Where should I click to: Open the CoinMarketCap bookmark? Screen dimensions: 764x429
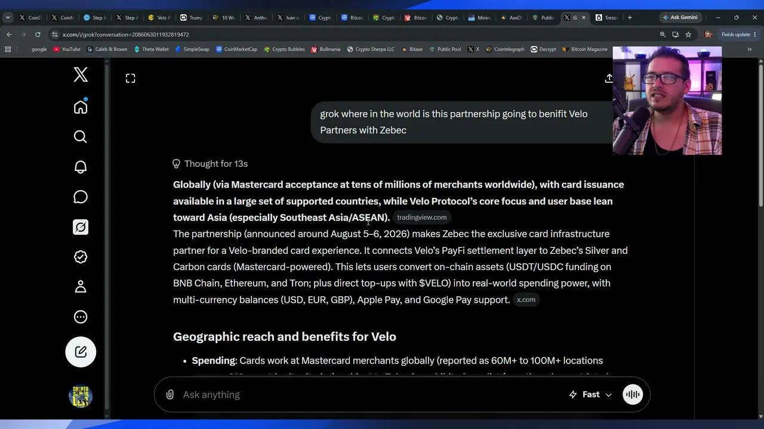click(x=236, y=49)
